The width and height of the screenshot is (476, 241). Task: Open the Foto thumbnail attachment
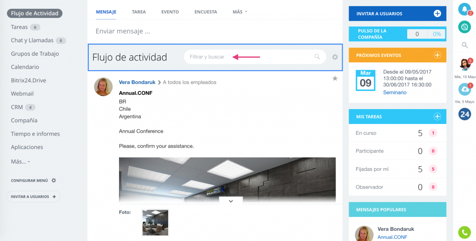[155, 222]
